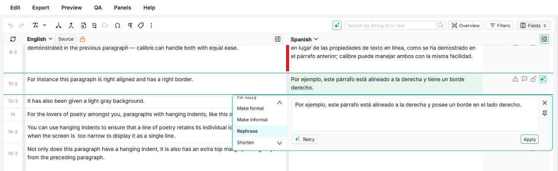Click the tag icon in toolbar
Screen dimensions: 558x171
point(141,26)
